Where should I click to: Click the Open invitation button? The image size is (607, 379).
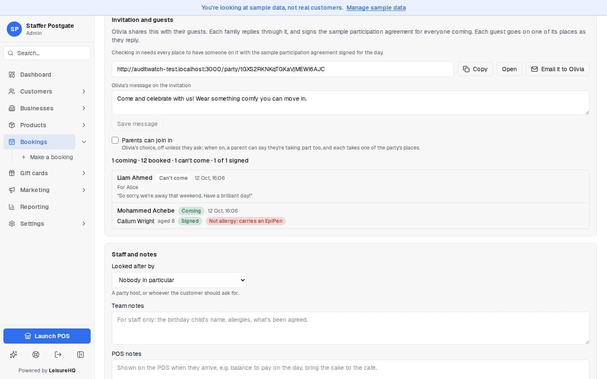(x=509, y=69)
